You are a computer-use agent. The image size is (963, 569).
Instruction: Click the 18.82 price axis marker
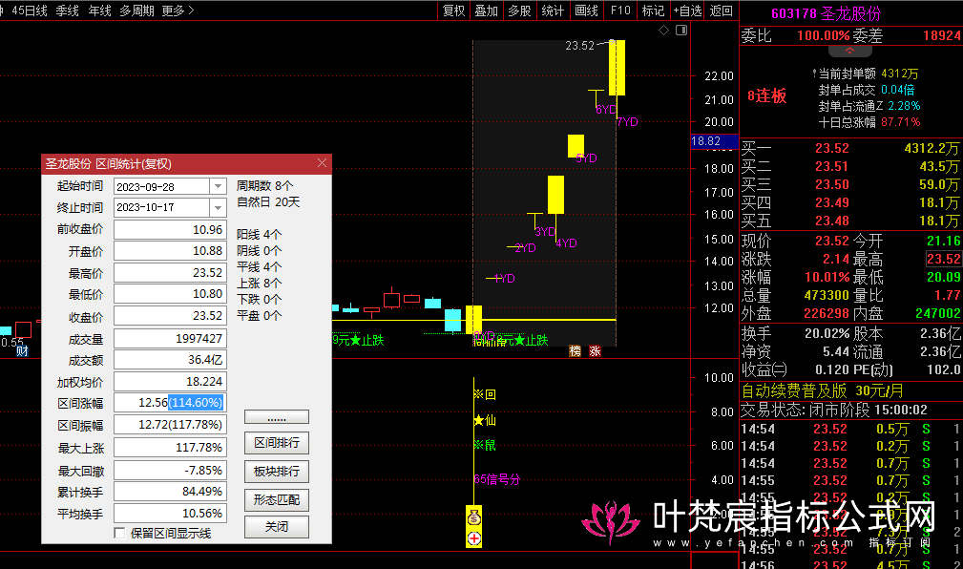[x=714, y=141]
